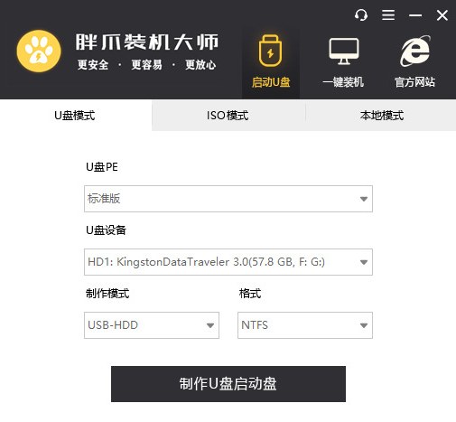Expand the 制作模式 USB-HDD dropdown

coord(152,325)
